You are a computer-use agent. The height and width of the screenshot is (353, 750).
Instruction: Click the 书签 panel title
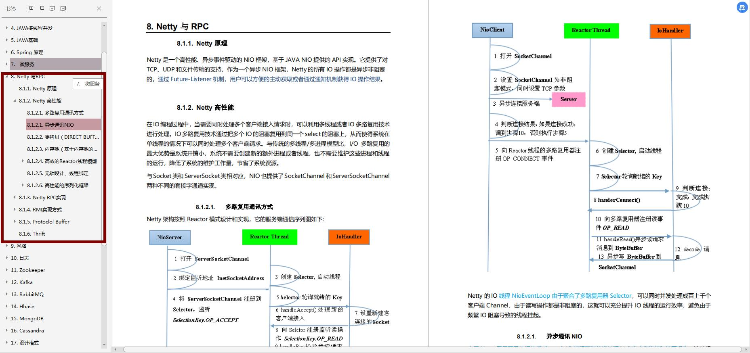pyautogui.click(x=11, y=8)
